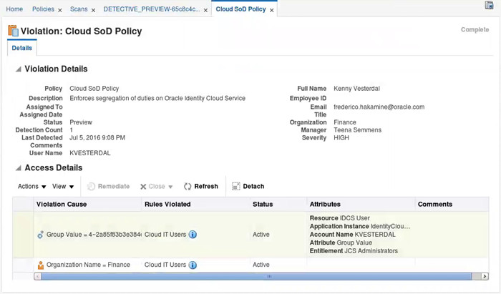Screen dimensions: 501x294
Task: Collapse the Access Details section
Action: (x=19, y=168)
